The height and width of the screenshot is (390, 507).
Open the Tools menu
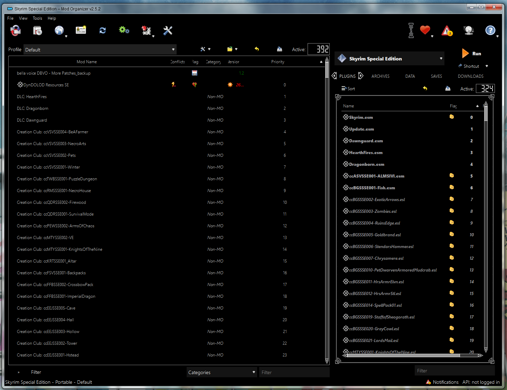click(x=37, y=18)
